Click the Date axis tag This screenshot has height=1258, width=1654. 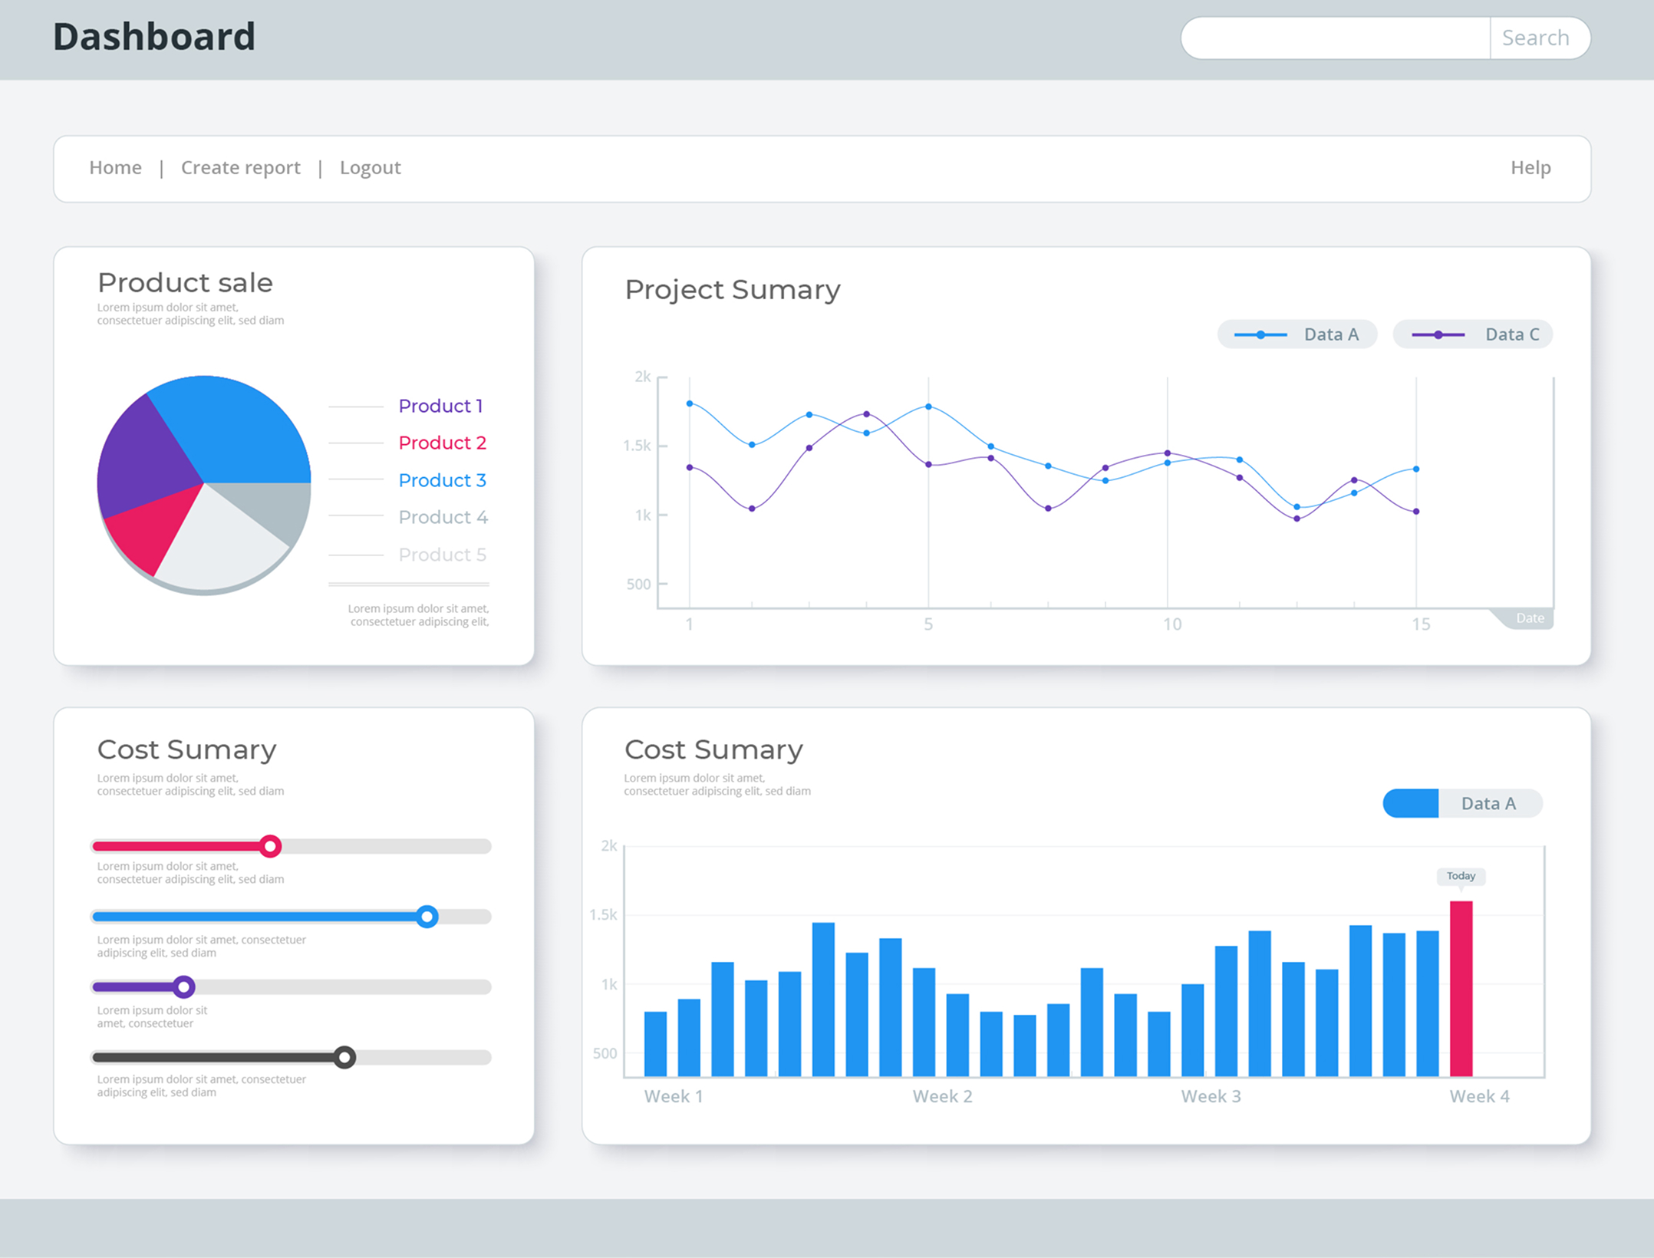point(1529,618)
